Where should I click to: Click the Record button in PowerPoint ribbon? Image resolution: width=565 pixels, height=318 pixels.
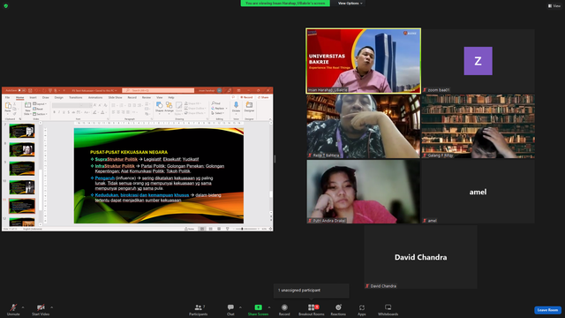247,97
